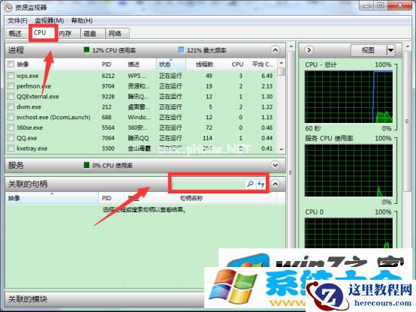
Task: Select the kxetray.exe process name
Action: (x=32, y=148)
